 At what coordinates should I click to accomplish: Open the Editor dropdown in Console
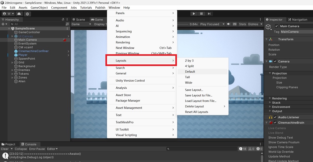coord(52,149)
